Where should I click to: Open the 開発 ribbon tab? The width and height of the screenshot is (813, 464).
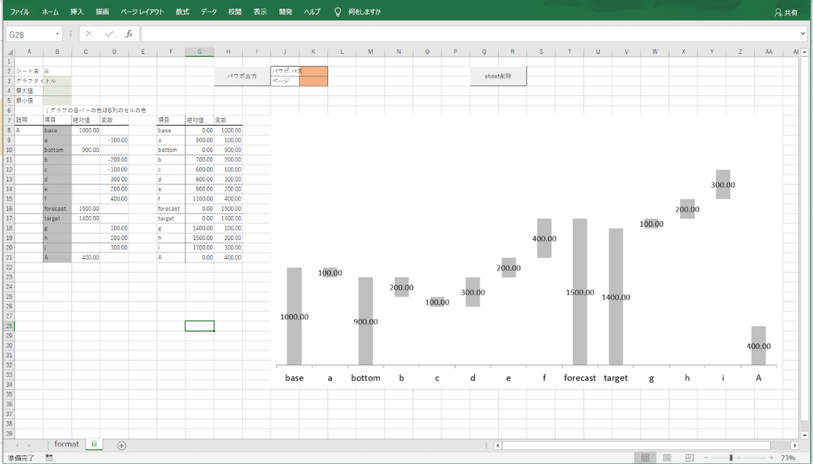286,12
